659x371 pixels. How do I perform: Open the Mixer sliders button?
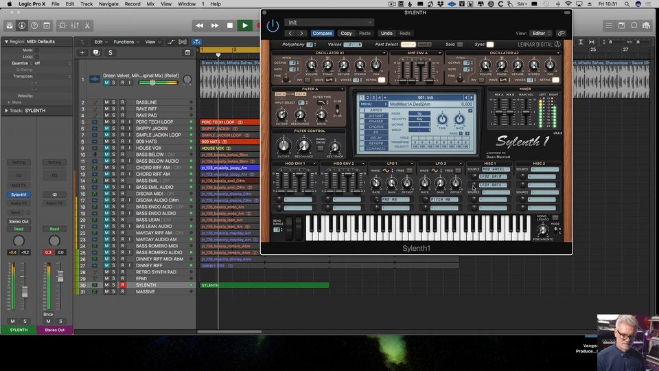[75, 25]
